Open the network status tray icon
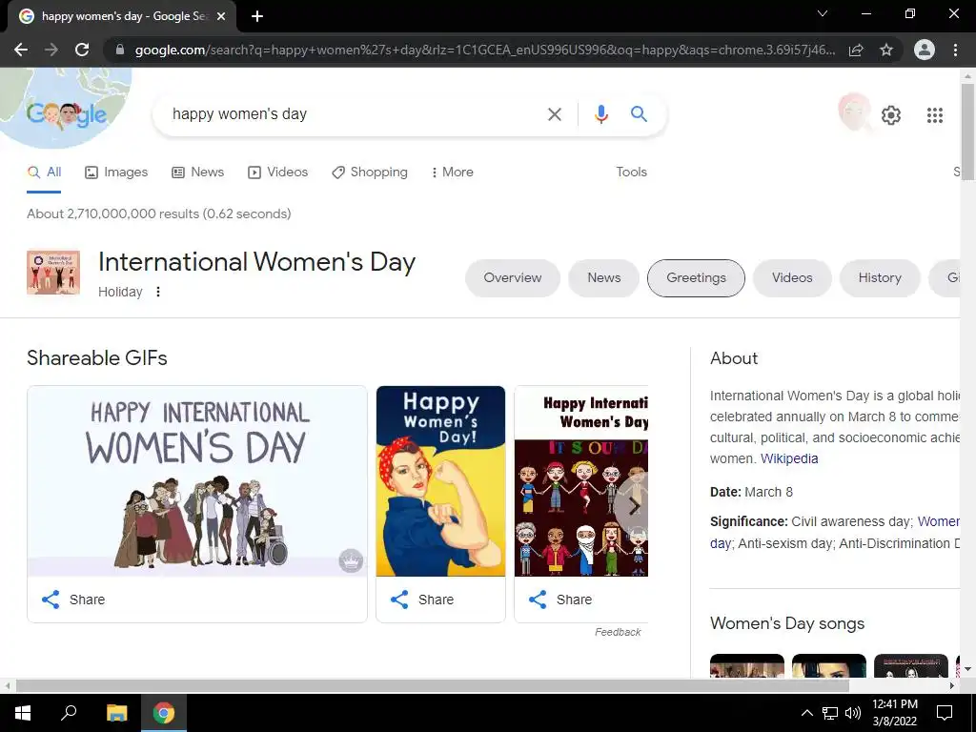 coord(830,713)
